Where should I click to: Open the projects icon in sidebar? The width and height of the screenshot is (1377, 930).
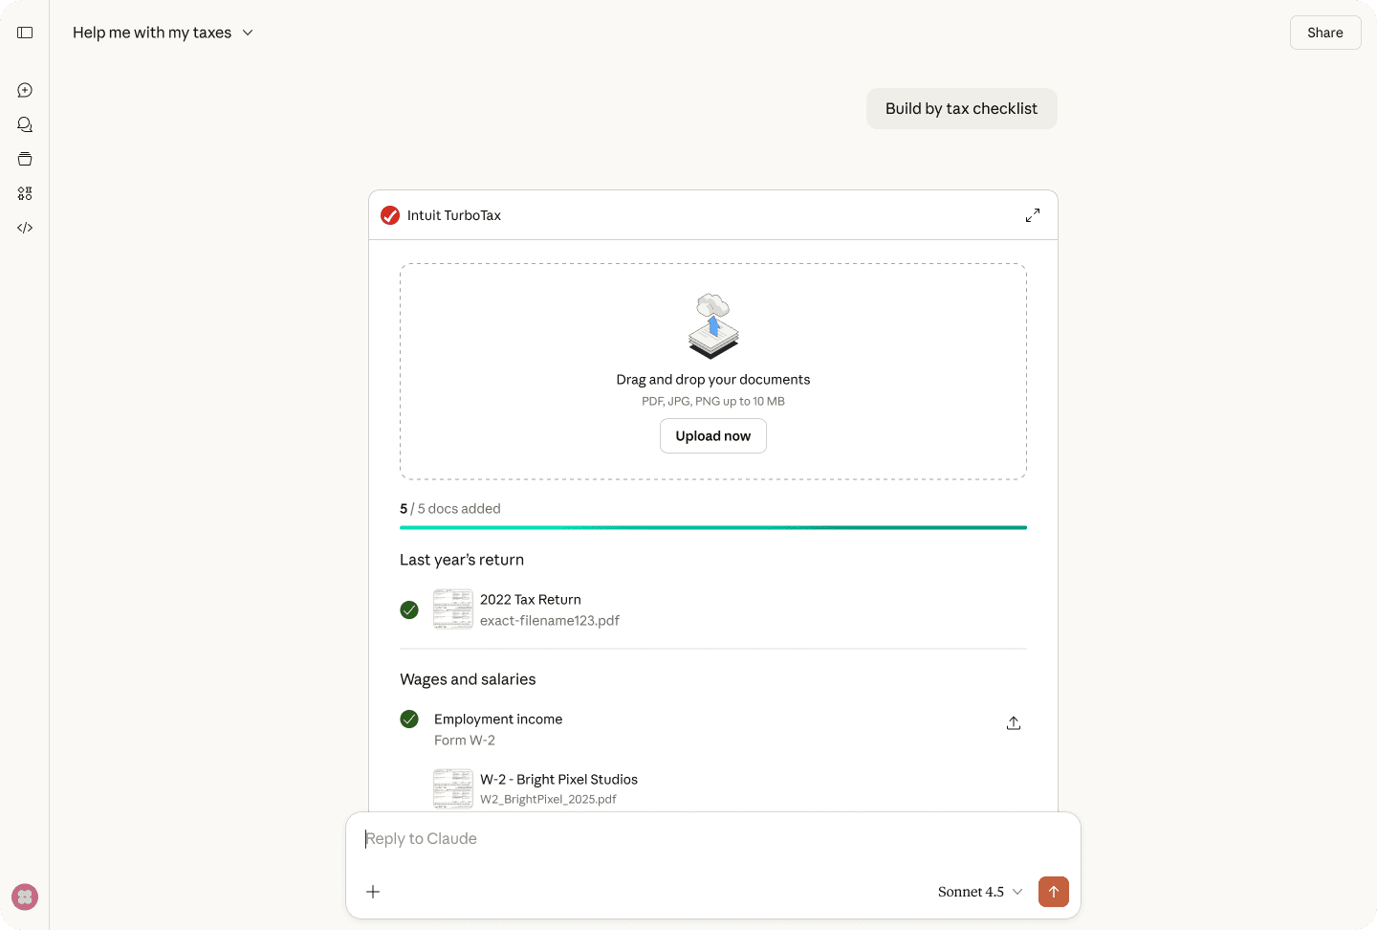pos(25,159)
